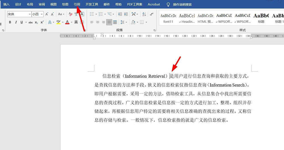Apply the Headin... style
This screenshot has width=284, height=150.
(x=187, y=18)
